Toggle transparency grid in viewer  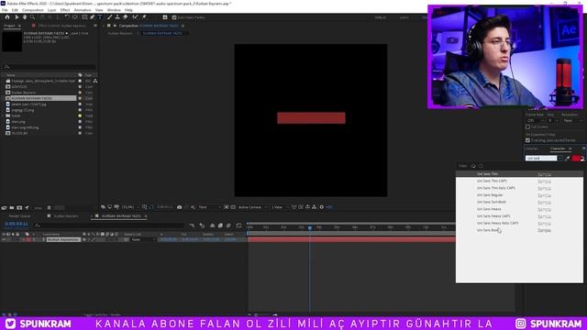233,207
